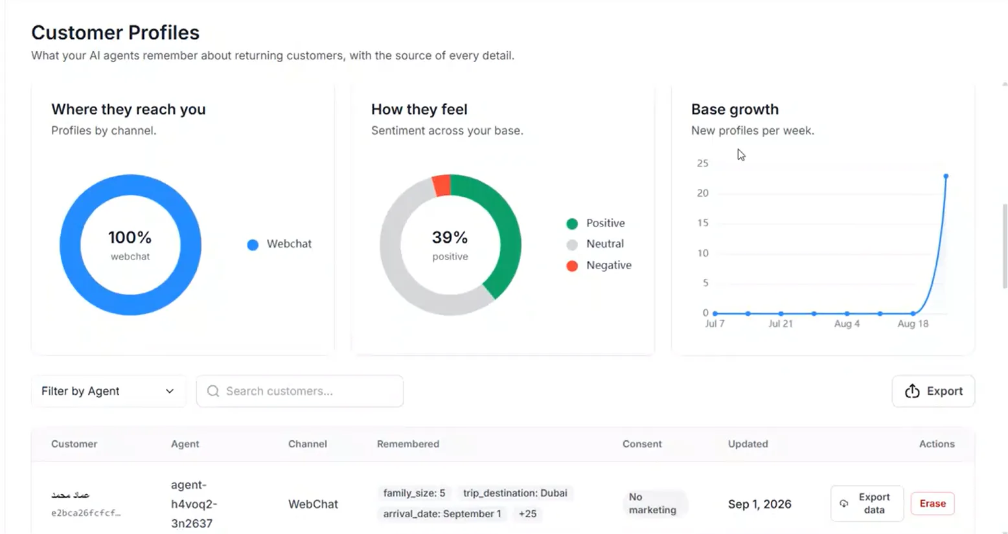Click the red negative segment of sentiment donut
This screenshot has height=534, width=1008.
coord(442,185)
